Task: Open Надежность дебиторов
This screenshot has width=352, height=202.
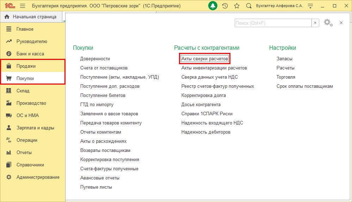Action: [x=206, y=132]
